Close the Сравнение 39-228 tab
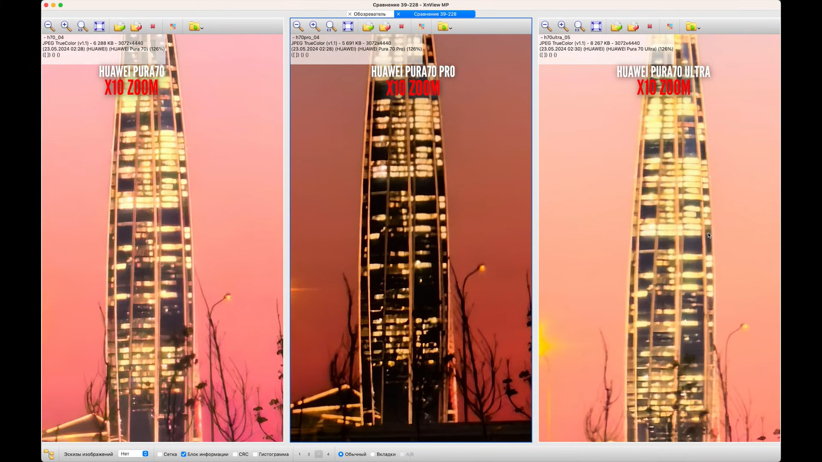The image size is (822, 462). click(398, 14)
